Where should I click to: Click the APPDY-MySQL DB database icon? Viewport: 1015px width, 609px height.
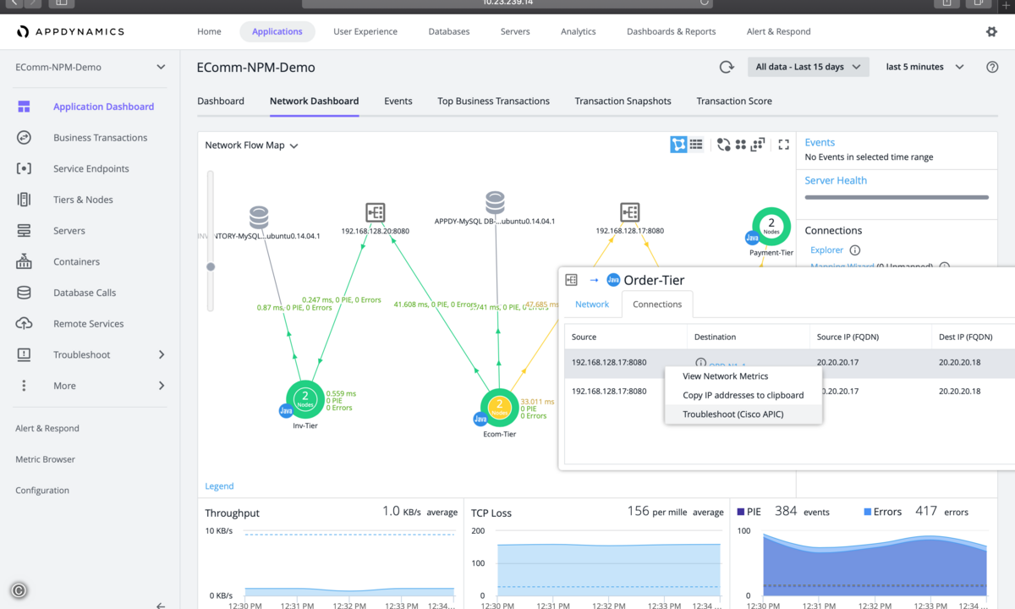tap(495, 203)
